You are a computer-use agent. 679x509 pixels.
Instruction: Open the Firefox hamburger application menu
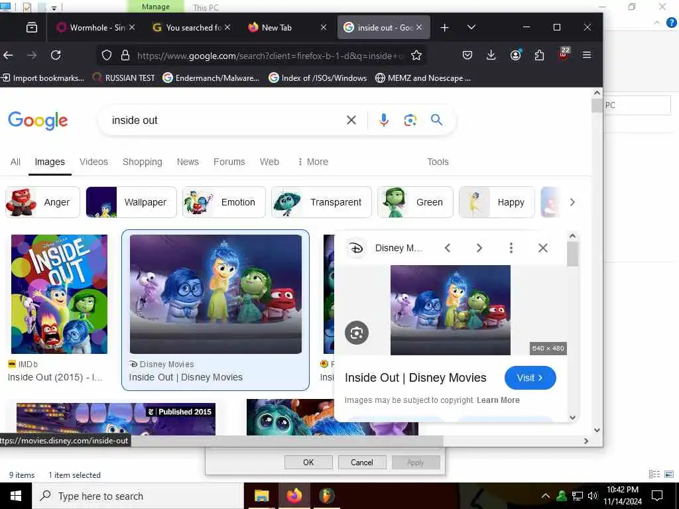coord(587,55)
